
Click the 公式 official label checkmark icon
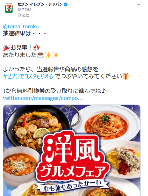coord(19,15)
